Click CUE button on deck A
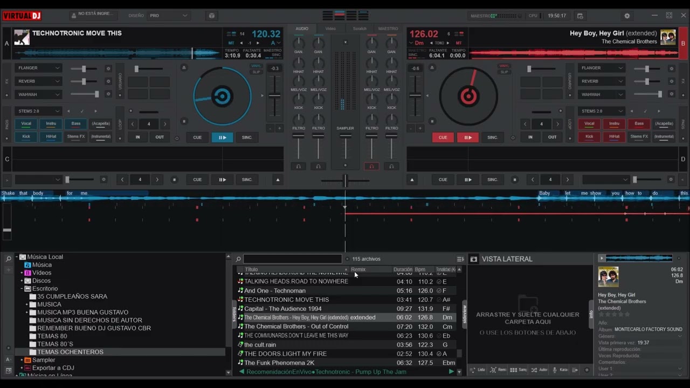690x388 pixels. point(197,137)
